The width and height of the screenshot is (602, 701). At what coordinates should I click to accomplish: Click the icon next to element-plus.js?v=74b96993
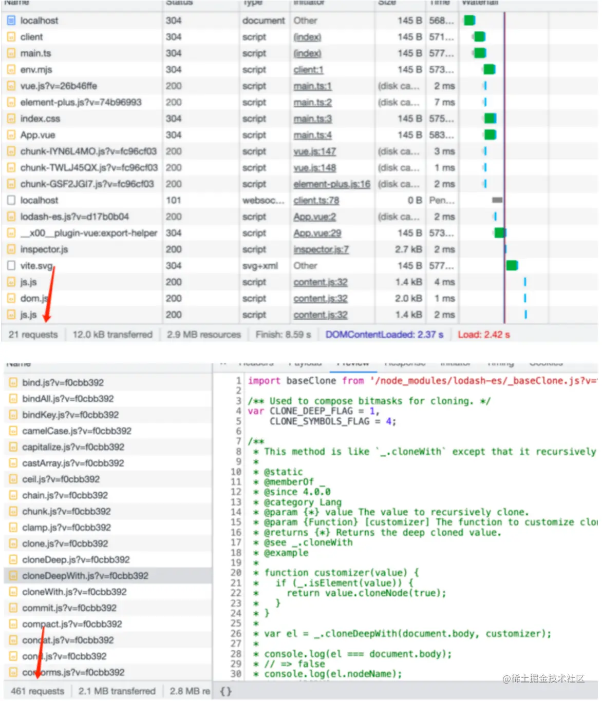pos(11,102)
